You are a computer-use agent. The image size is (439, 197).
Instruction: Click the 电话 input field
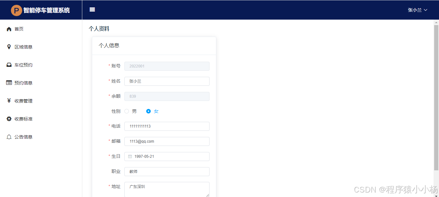click(167, 126)
